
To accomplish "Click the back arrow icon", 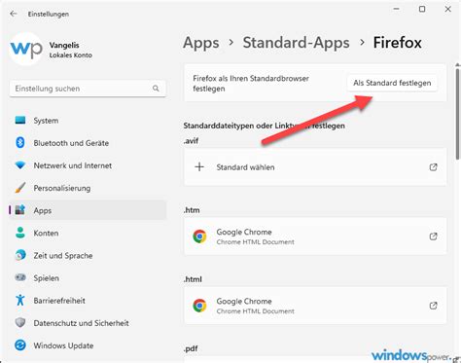I will point(14,14).
